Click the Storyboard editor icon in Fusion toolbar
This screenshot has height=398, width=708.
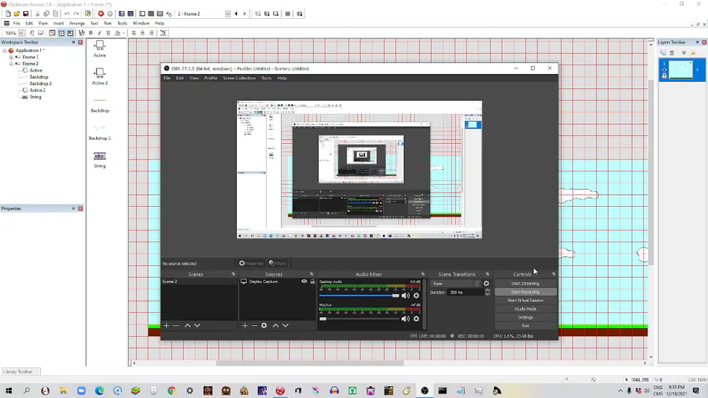pos(121,13)
